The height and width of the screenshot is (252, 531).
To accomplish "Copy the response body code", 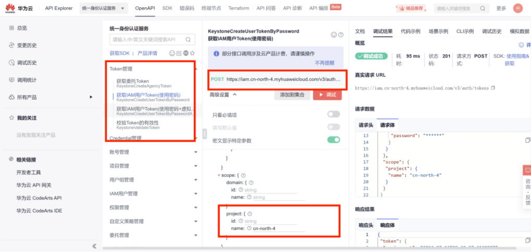I will coord(527,240).
